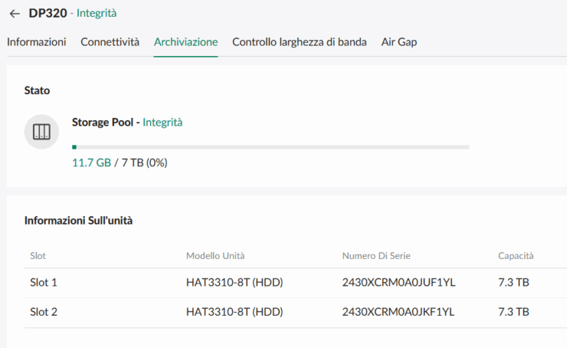Click Integrità status next to Storage Pool
Viewport: 567px width, 348px height.
tap(162, 122)
